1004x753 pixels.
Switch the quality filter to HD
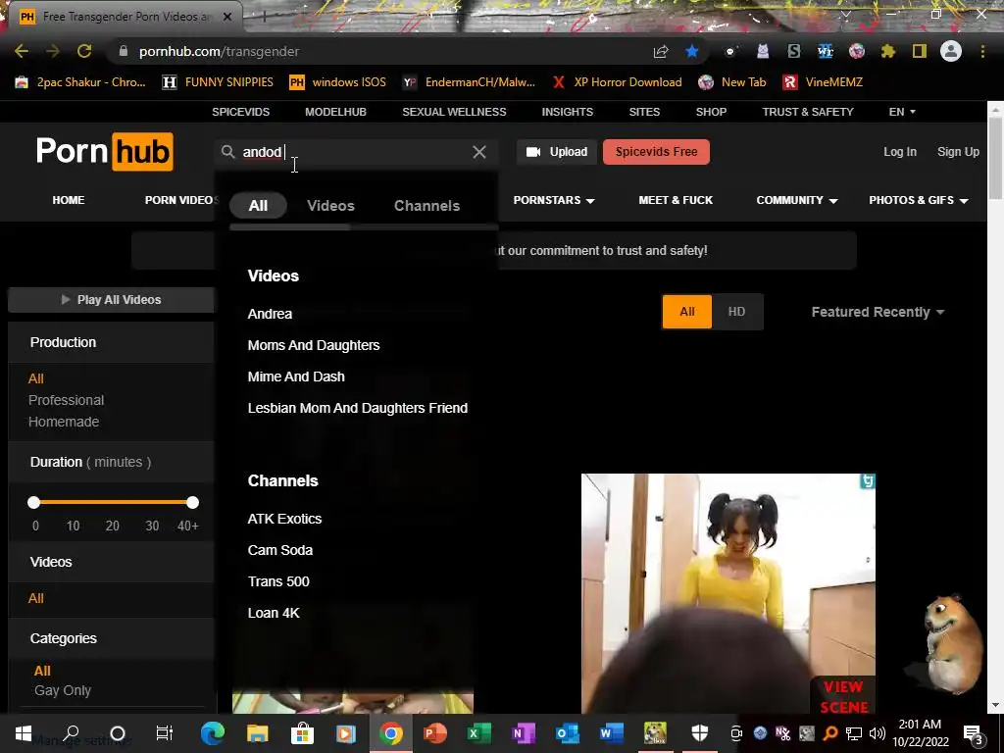[736, 312]
